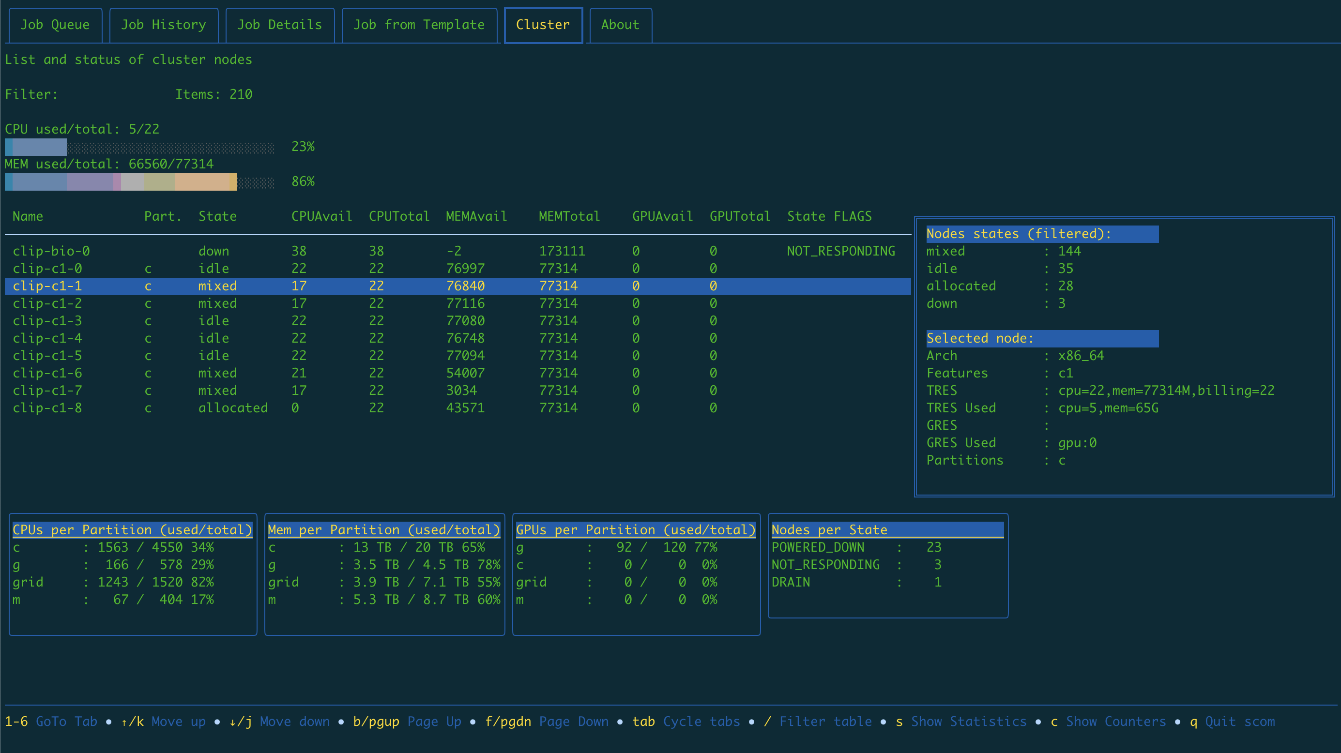Select the clip-c1-6 node row
The height and width of the screenshot is (753, 1341).
[x=47, y=373]
